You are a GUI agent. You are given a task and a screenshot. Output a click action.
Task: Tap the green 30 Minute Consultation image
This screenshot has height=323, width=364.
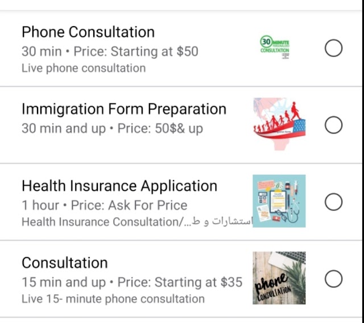275,47
